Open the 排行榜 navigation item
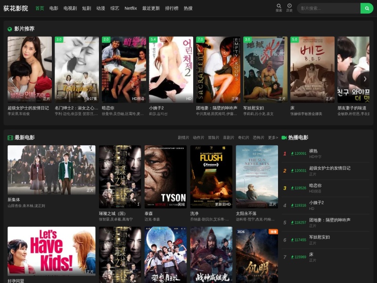This screenshot has height=283, width=377. [172, 8]
